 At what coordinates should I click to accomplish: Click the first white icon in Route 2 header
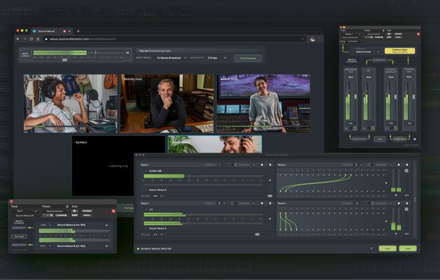tap(399, 165)
